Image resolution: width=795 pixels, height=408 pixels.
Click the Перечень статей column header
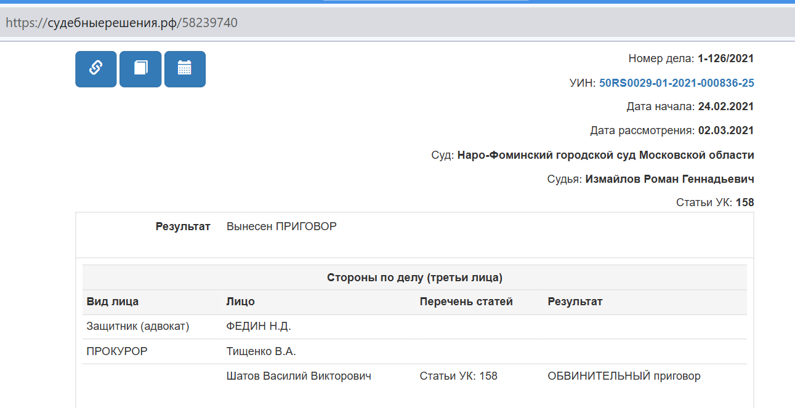click(x=466, y=302)
